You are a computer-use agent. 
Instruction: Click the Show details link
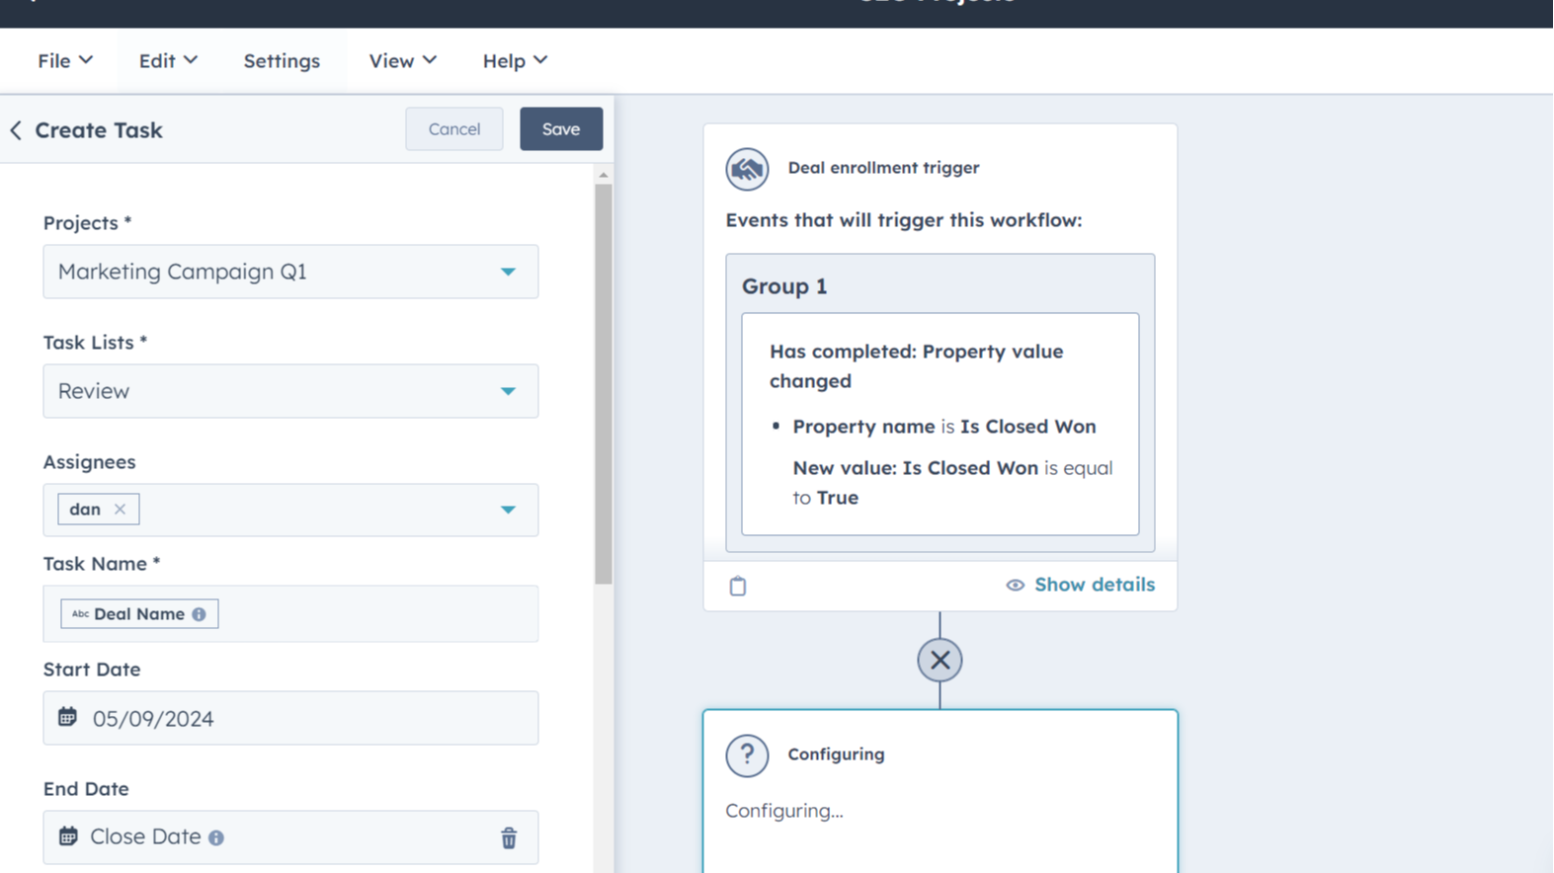pyautogui.click(x=1094, y=585)
